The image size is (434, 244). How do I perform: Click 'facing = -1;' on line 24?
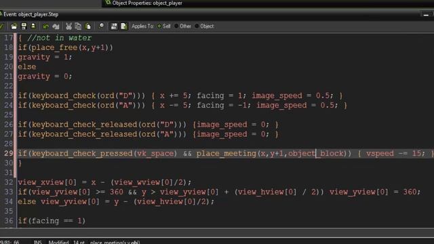click(224, 106)
